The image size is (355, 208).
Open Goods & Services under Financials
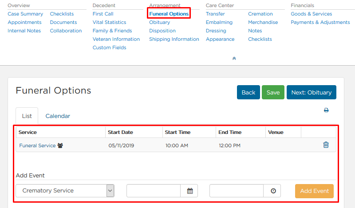pyautogui.click(x=312, y=14)
